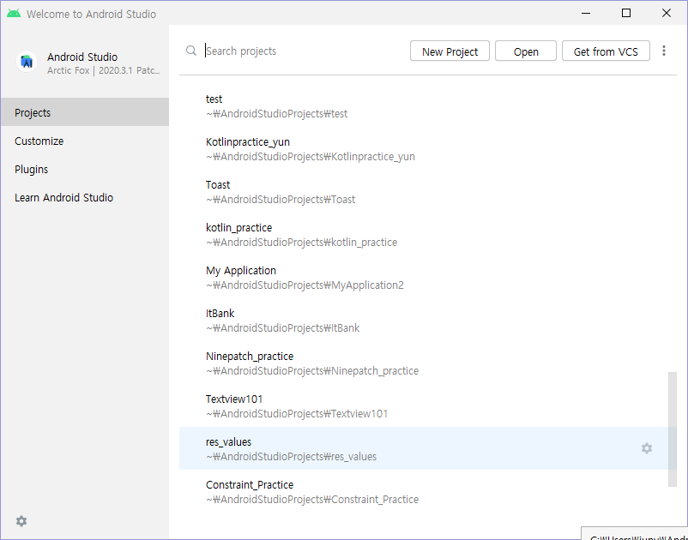This screenshot has height=540, width=688.
Task: Focus the Search projects field
Action: 303,51
